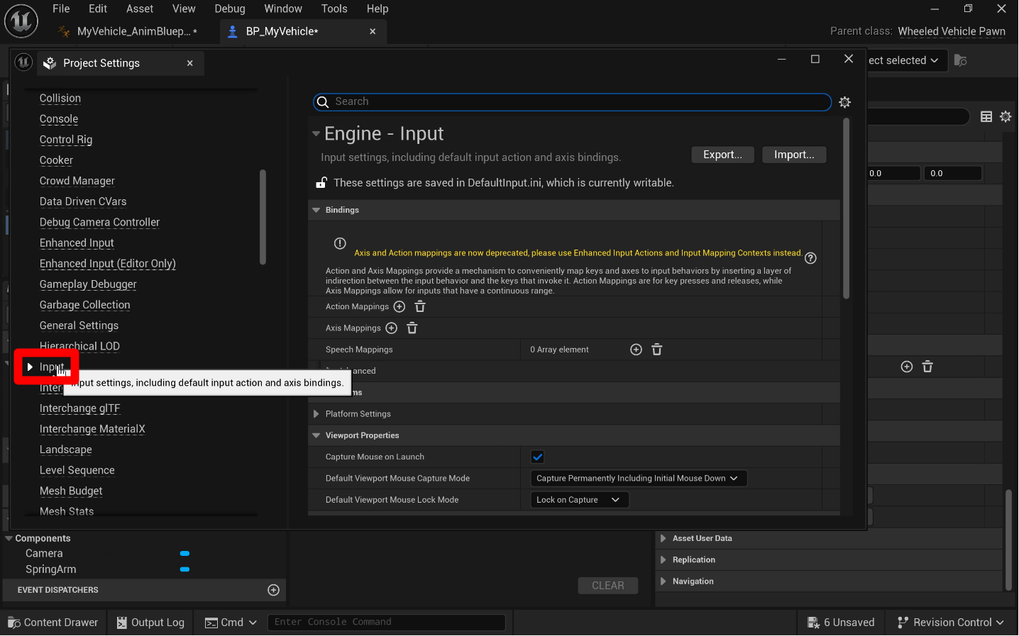Open Console settings category

point(59,119)
